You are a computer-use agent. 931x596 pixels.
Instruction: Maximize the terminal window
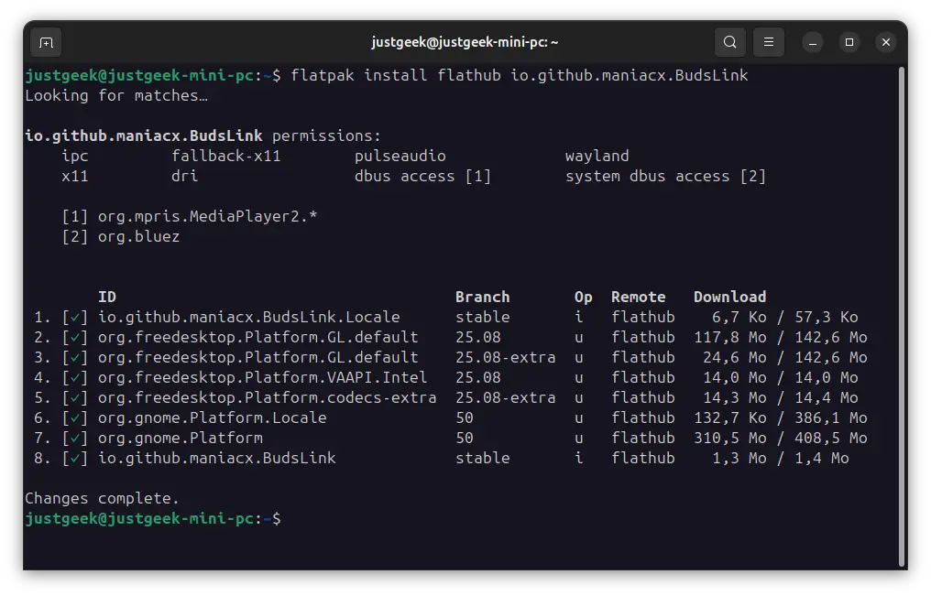[x=849, y=43]
